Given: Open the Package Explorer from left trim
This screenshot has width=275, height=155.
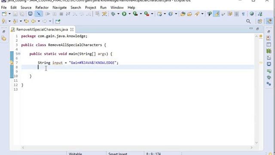Looking at the screenshot, I should [x=4, y=38].
